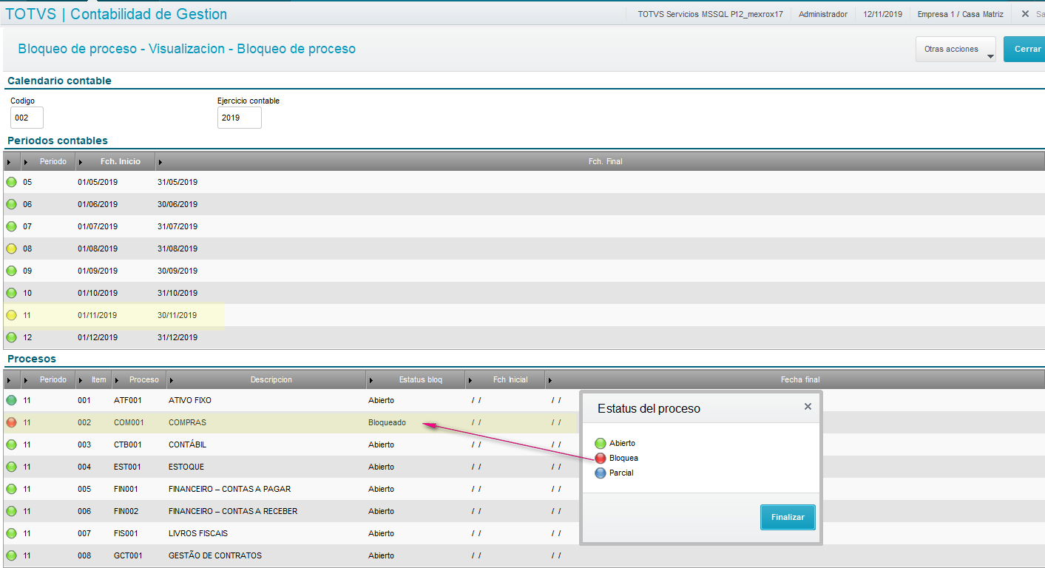Click the Codigo input field

tap(27, 118)
